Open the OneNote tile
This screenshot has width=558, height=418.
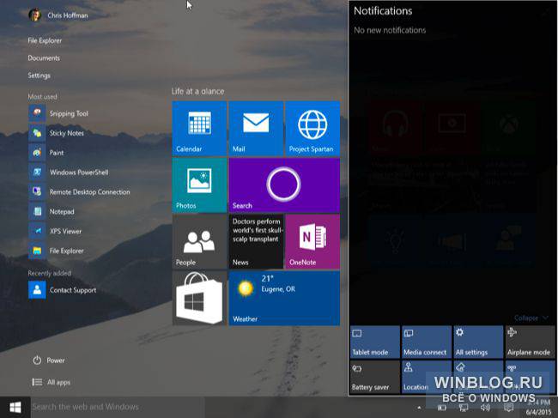312,241
